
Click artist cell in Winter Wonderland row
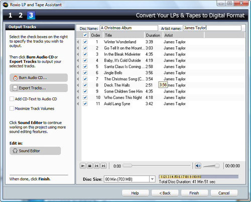[175, 42]
